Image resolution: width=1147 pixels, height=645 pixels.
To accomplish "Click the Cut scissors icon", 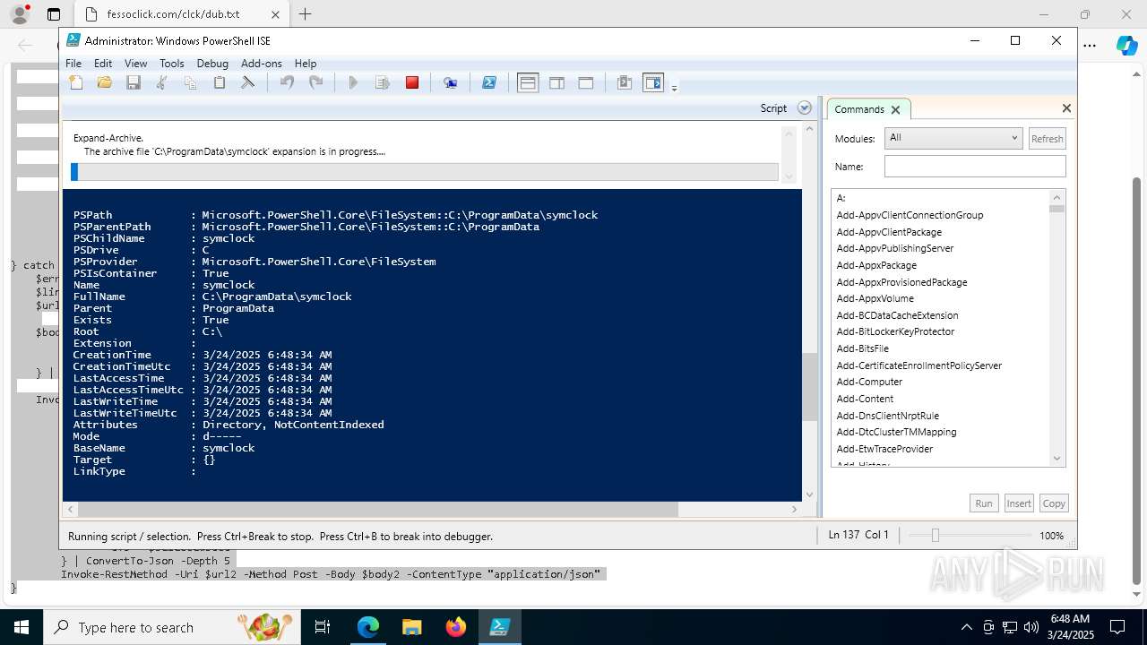I will pos(162,82).
